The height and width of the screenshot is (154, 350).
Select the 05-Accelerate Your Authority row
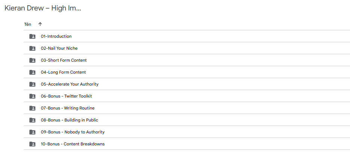point(187,84)
